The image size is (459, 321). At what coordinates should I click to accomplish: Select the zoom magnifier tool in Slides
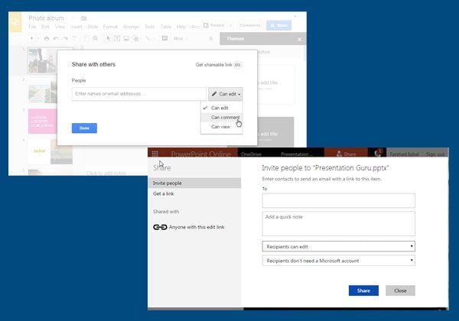[x=96, y=38]
